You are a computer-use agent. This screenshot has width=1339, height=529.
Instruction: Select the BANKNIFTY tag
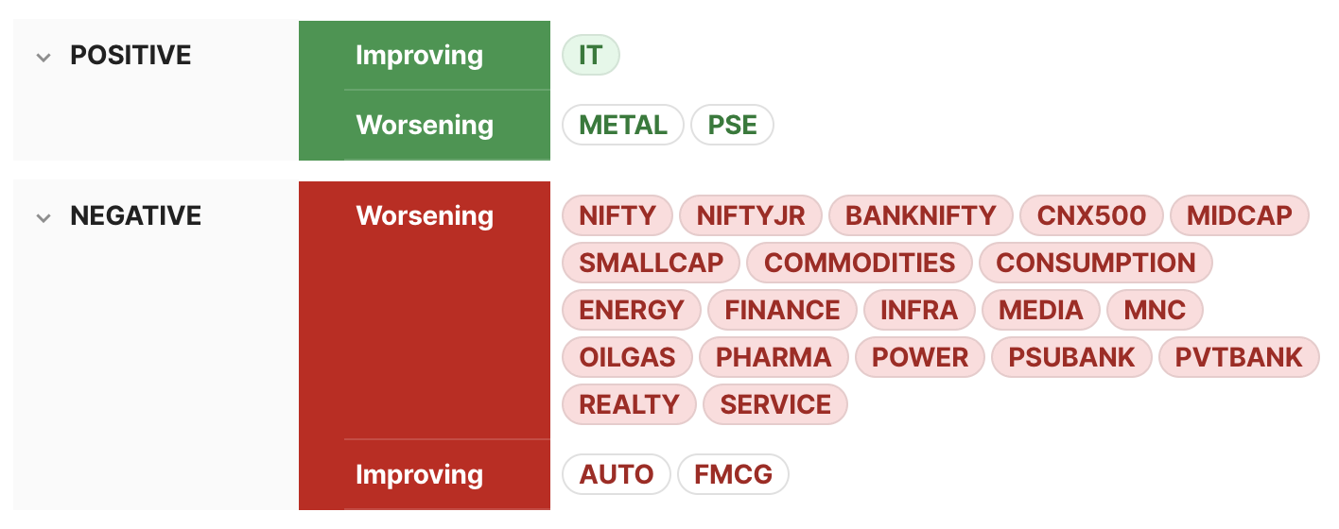pos(920,216)
